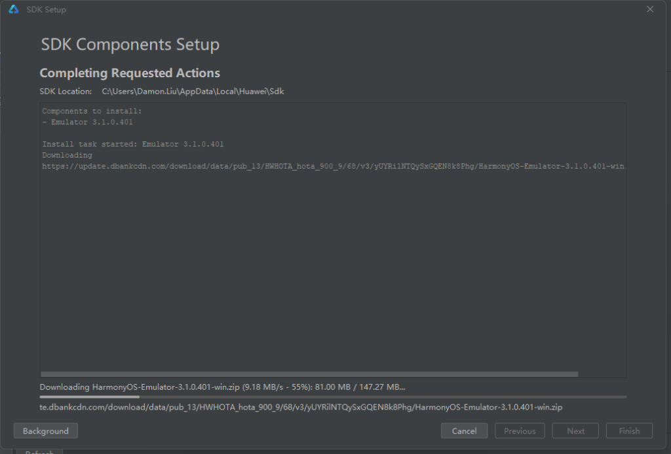Viewport: 671px width, 454px height.
Task: Send the download to Background
Action: (45, 431)
